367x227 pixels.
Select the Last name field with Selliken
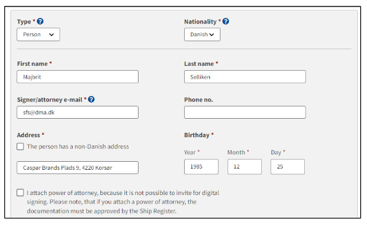[x=245, y=77]
